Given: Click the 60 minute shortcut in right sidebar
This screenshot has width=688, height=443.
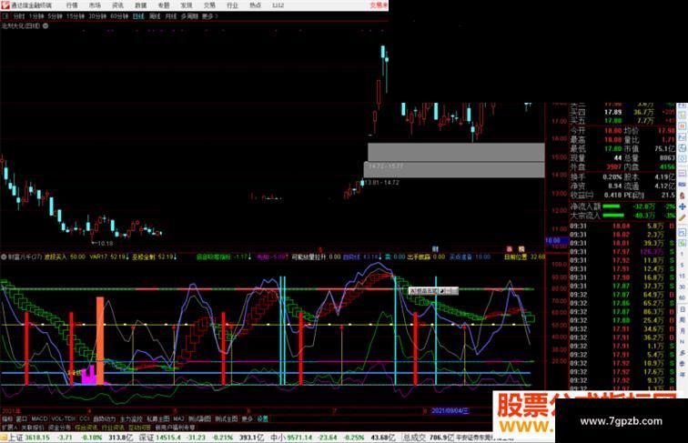Looking at the screenshot, I should (x=683, y=297).
